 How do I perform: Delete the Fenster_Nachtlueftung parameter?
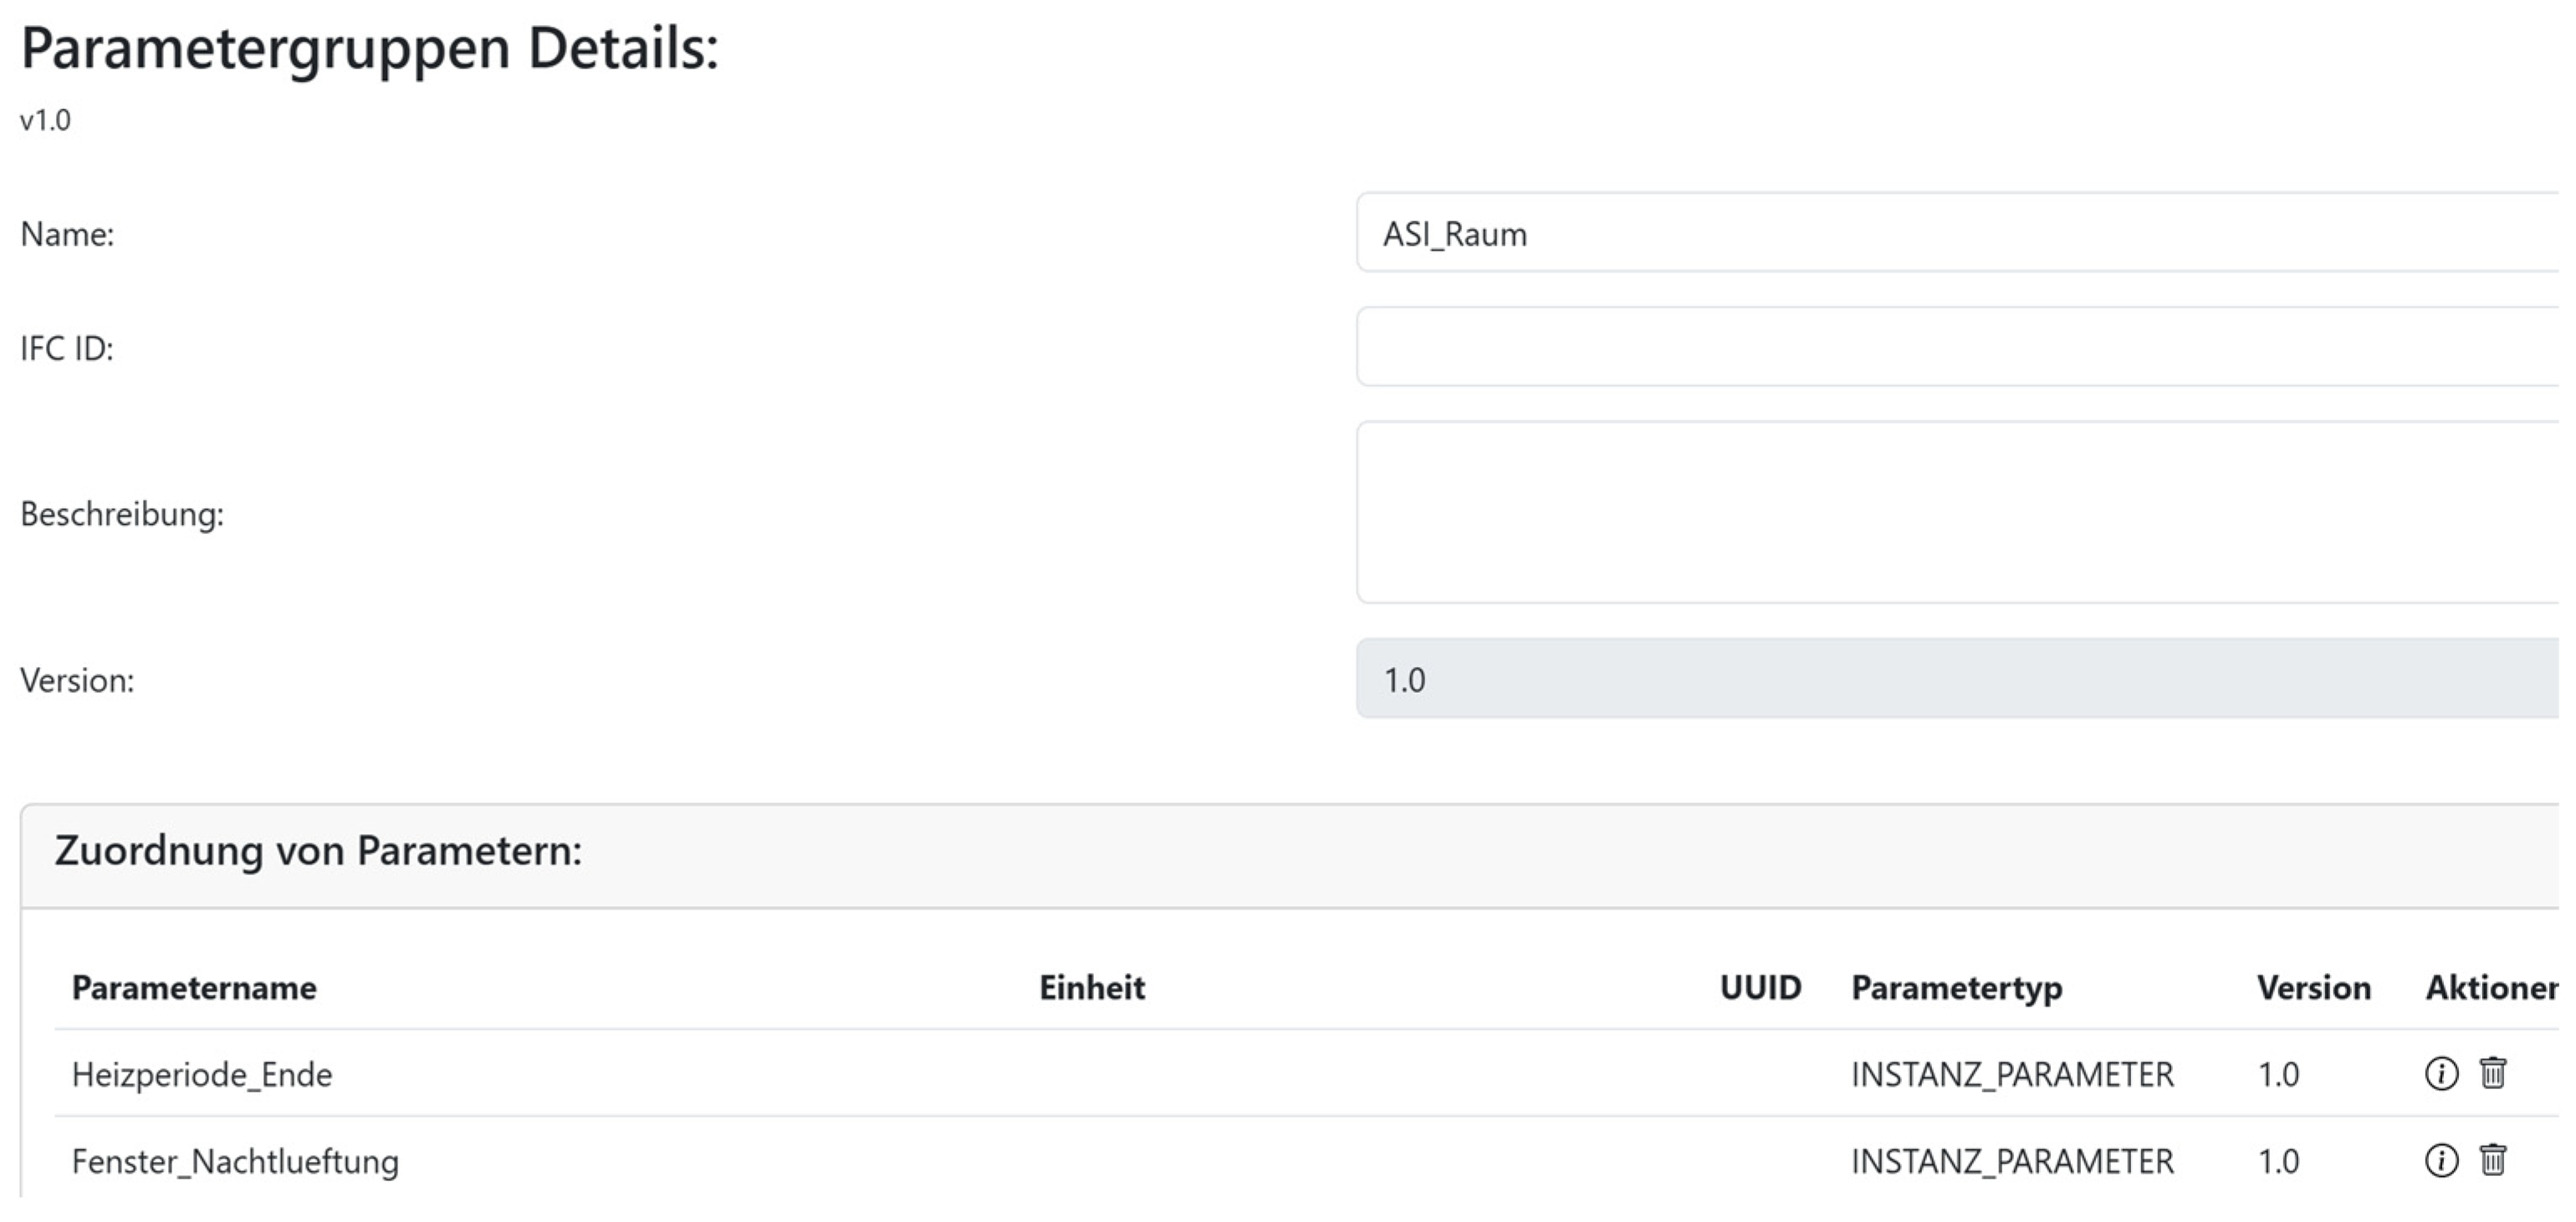coord(2492,1159)
